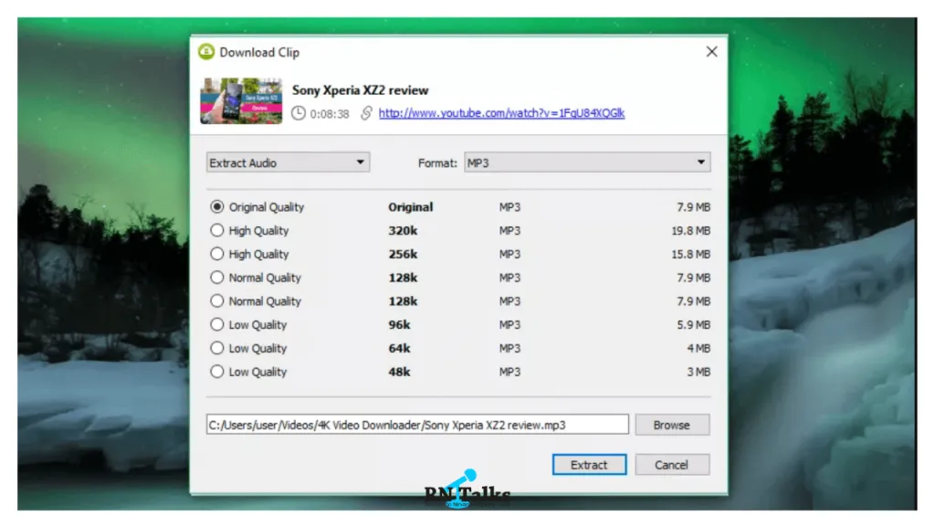
Task: Click the Sony Xperia XZ2 video thumbnail
Action: [241, 100]
